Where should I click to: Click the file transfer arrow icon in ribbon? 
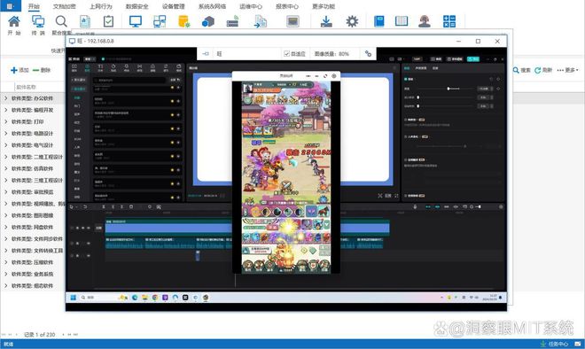260,21
